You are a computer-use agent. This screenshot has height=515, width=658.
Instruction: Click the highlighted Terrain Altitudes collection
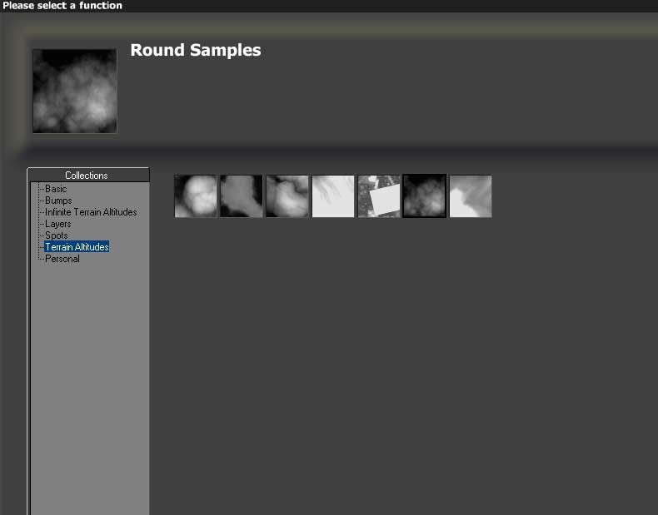pos(77,247)
